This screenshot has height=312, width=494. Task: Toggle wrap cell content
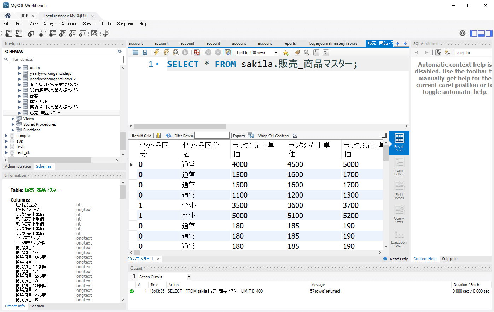tap(295, 136)
